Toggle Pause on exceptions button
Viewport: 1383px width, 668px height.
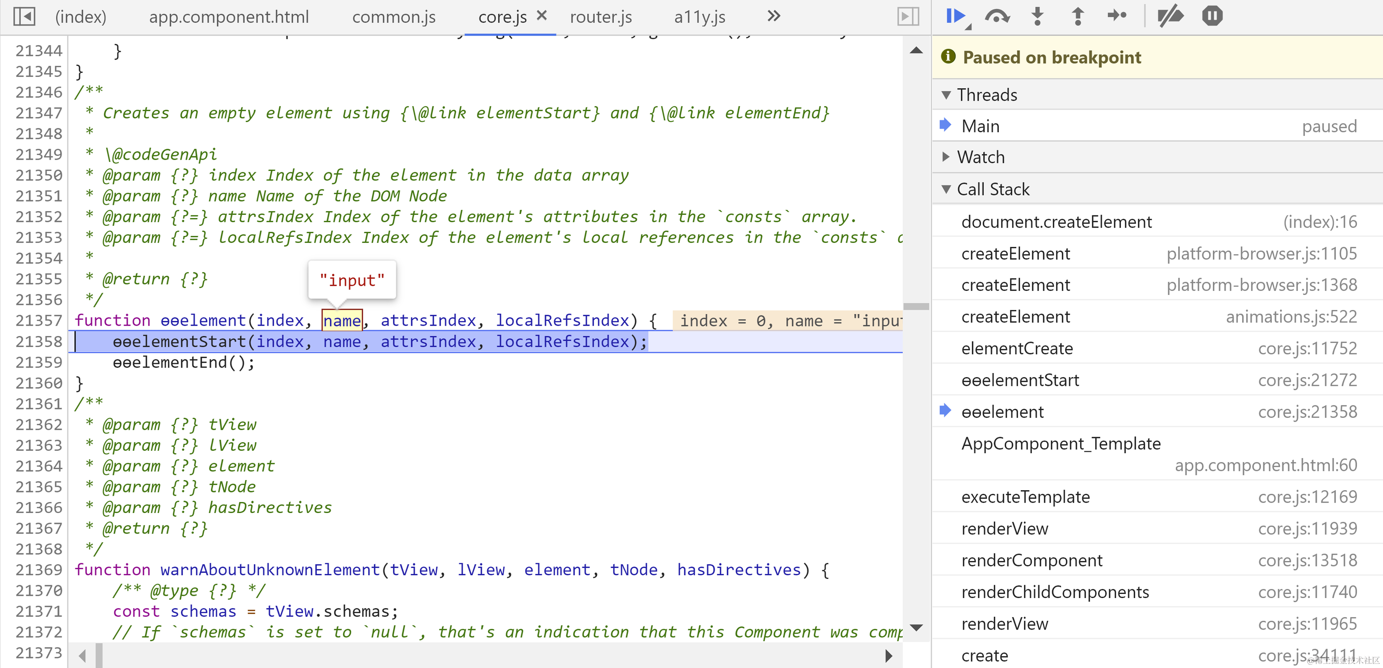tap(1212, 16)
